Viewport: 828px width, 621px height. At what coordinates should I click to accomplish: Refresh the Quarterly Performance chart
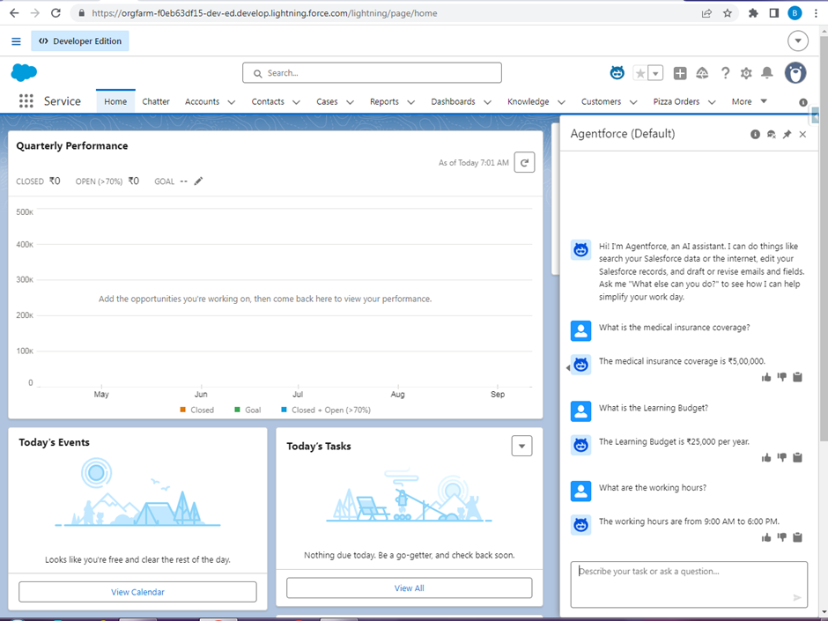[524, 163]
